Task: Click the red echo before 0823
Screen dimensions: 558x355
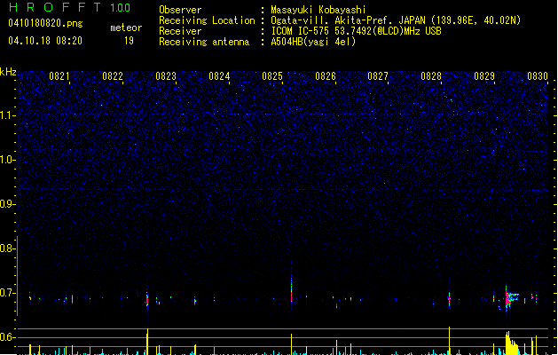Action: click(x=147, y=298)
